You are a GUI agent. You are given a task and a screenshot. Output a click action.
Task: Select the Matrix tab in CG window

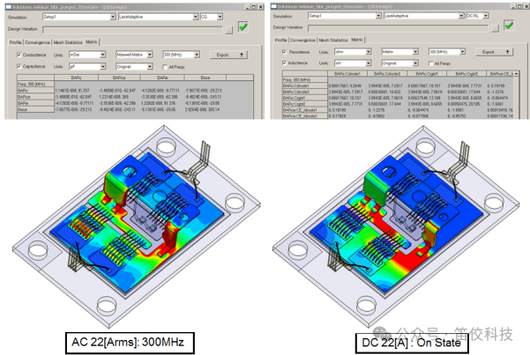91,42
